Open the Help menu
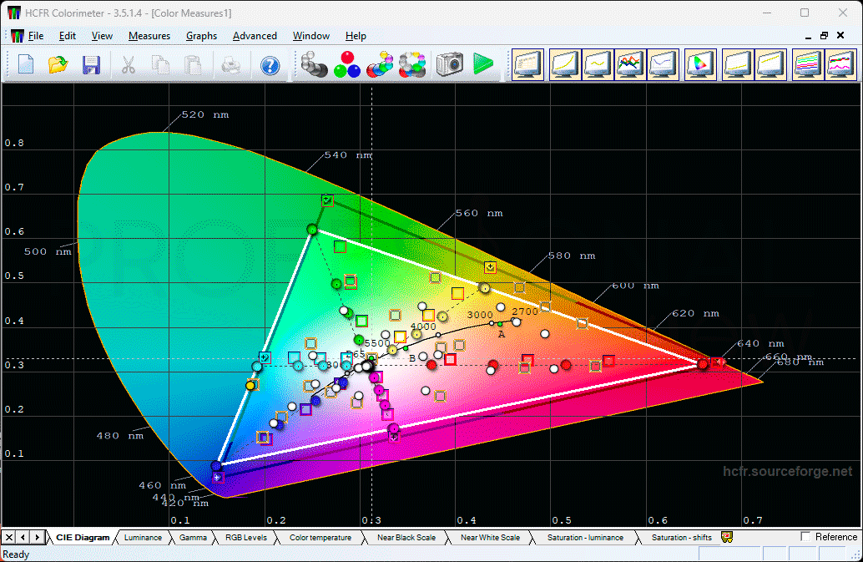 click(356, 36)
